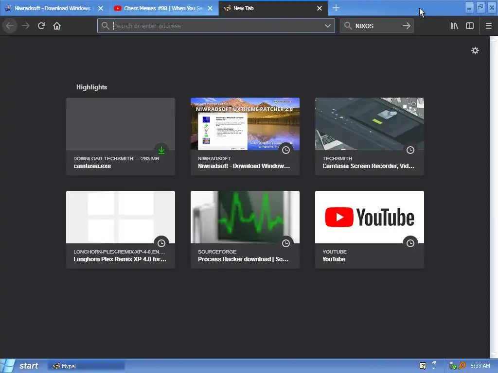Select the Mypal taskbar button
The width and height of the screenshot is (498, 373).
[87, 366]
